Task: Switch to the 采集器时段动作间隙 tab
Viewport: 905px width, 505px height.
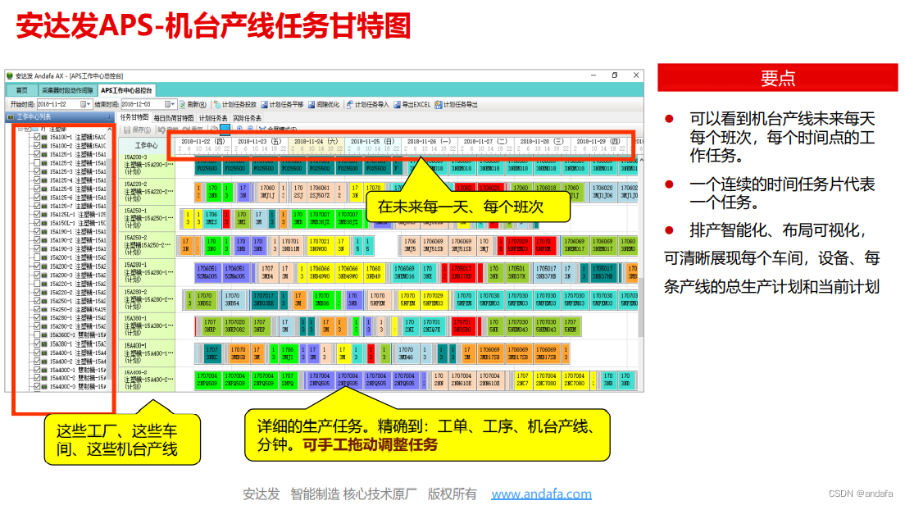Action: [67, 91]
